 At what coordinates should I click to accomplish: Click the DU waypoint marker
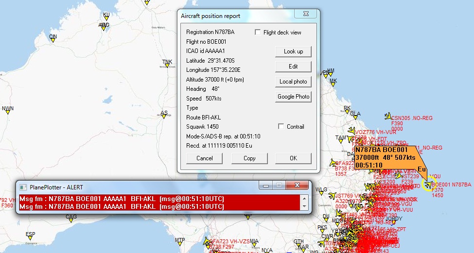(x=326, y=220)
